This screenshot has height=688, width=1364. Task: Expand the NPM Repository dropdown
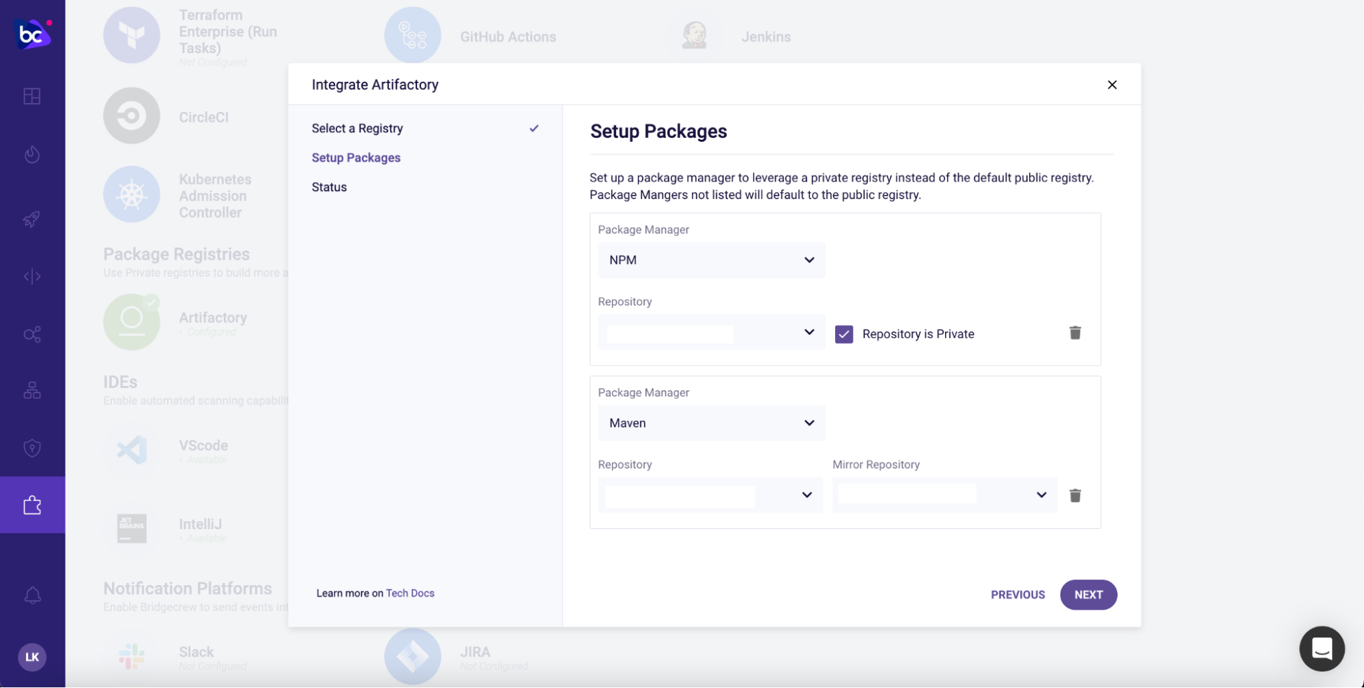711,332
